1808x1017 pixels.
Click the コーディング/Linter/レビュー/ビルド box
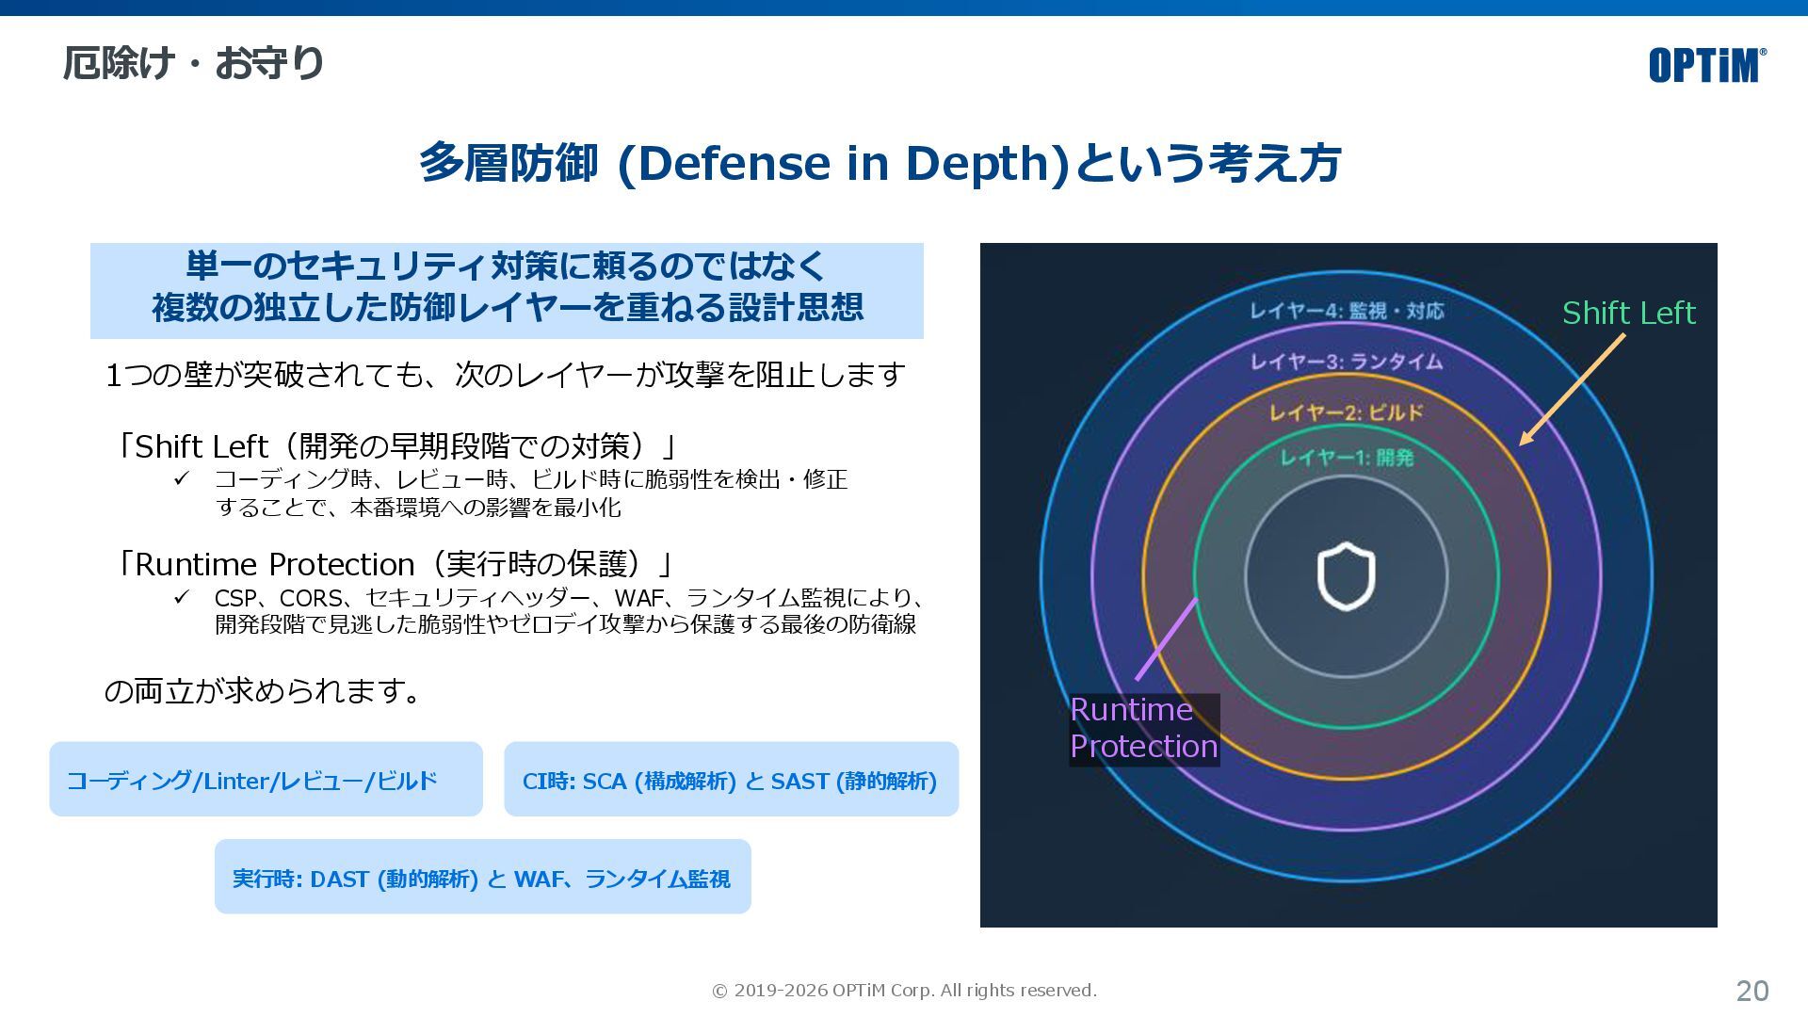[x=266, y=780]
